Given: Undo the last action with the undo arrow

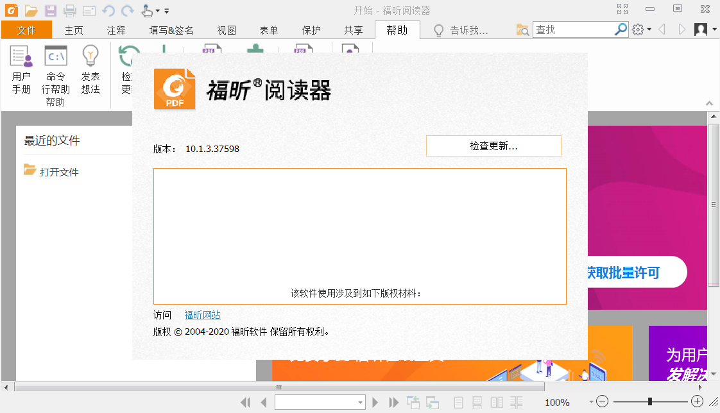Looking at the screenshot, I should (108, 10).
